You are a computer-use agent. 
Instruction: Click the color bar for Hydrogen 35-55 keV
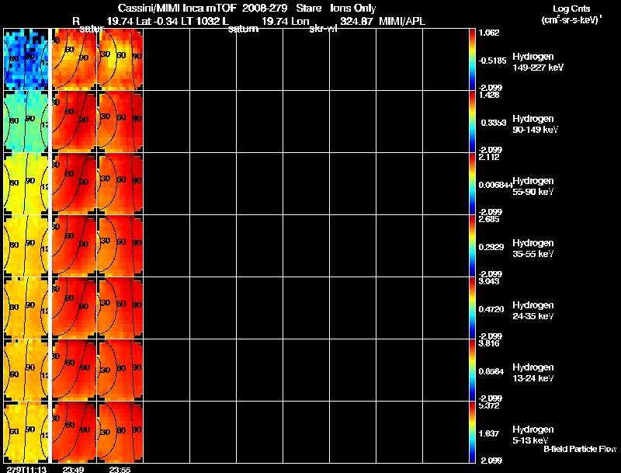point(472,246)
